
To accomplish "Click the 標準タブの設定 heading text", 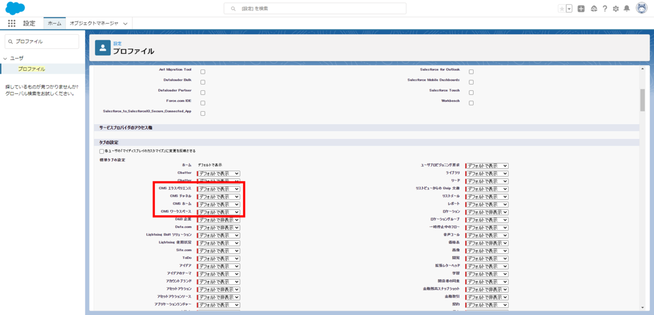I will coord(112,160).
